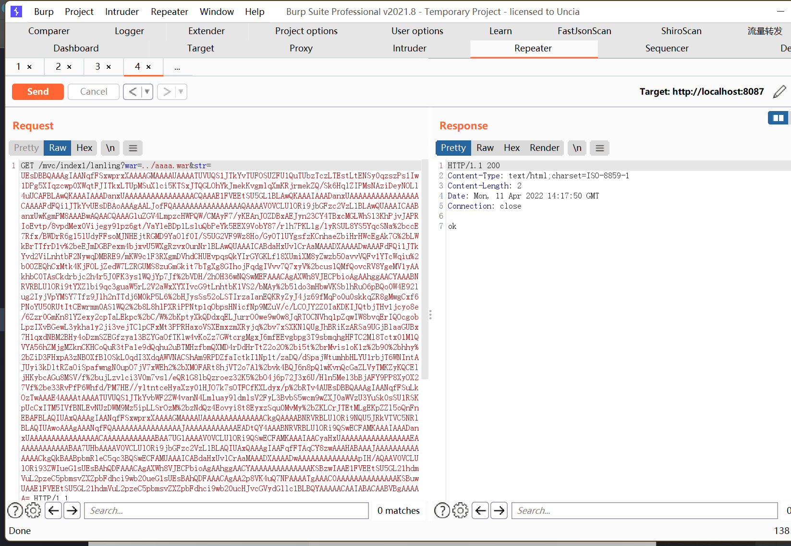The height and width of the screenshot is (546, 791).
Task: Open the previous history dropdown arrow
Action: (x=147, y=91)
